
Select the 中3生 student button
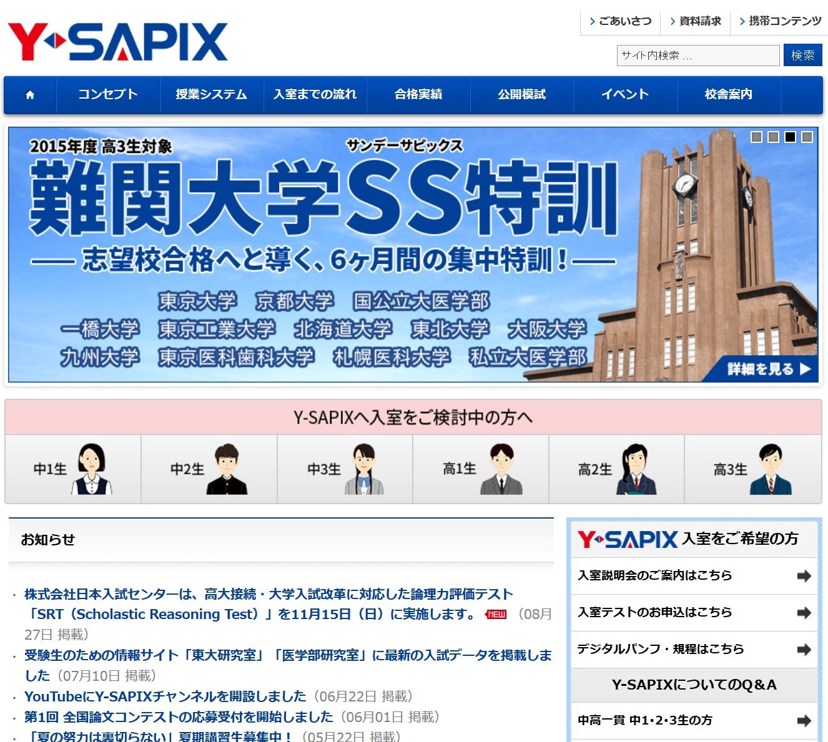(x=345, y=469)
